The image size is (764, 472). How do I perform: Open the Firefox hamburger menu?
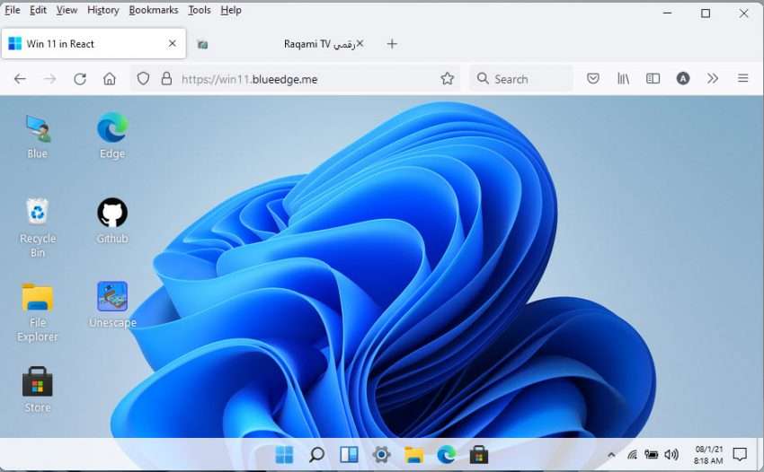[x=743, y=78]
